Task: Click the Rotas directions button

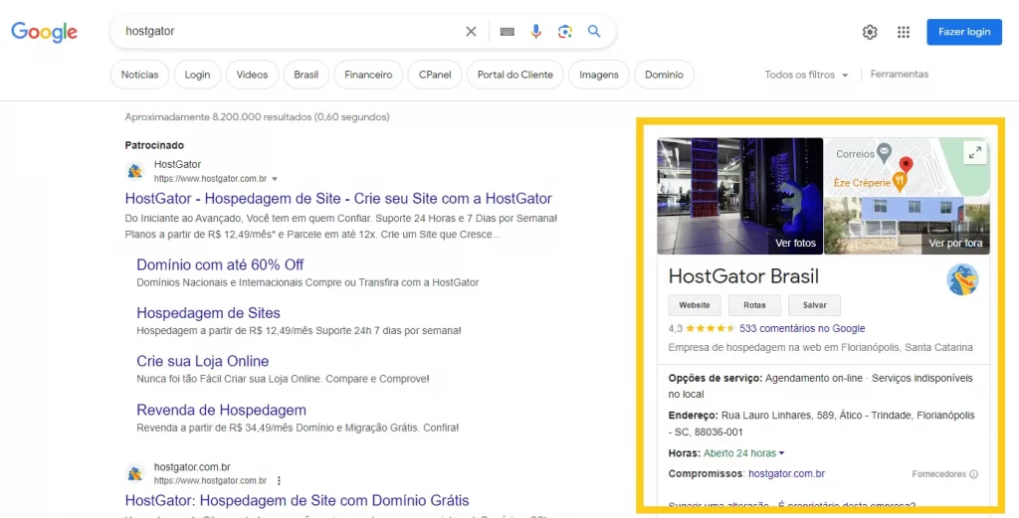Action: 754,305
